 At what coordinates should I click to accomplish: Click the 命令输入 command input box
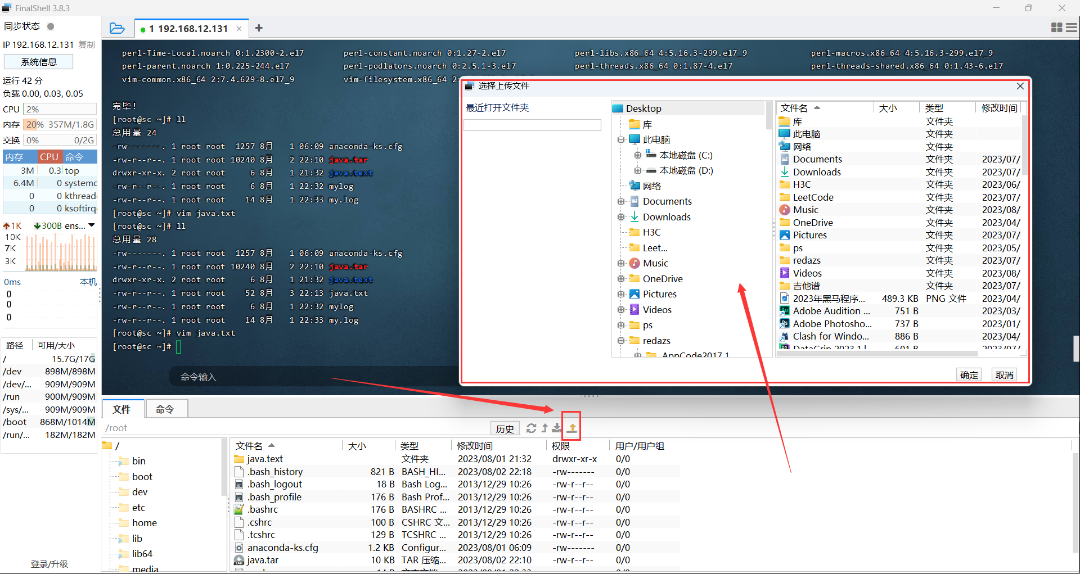point(315,377)
